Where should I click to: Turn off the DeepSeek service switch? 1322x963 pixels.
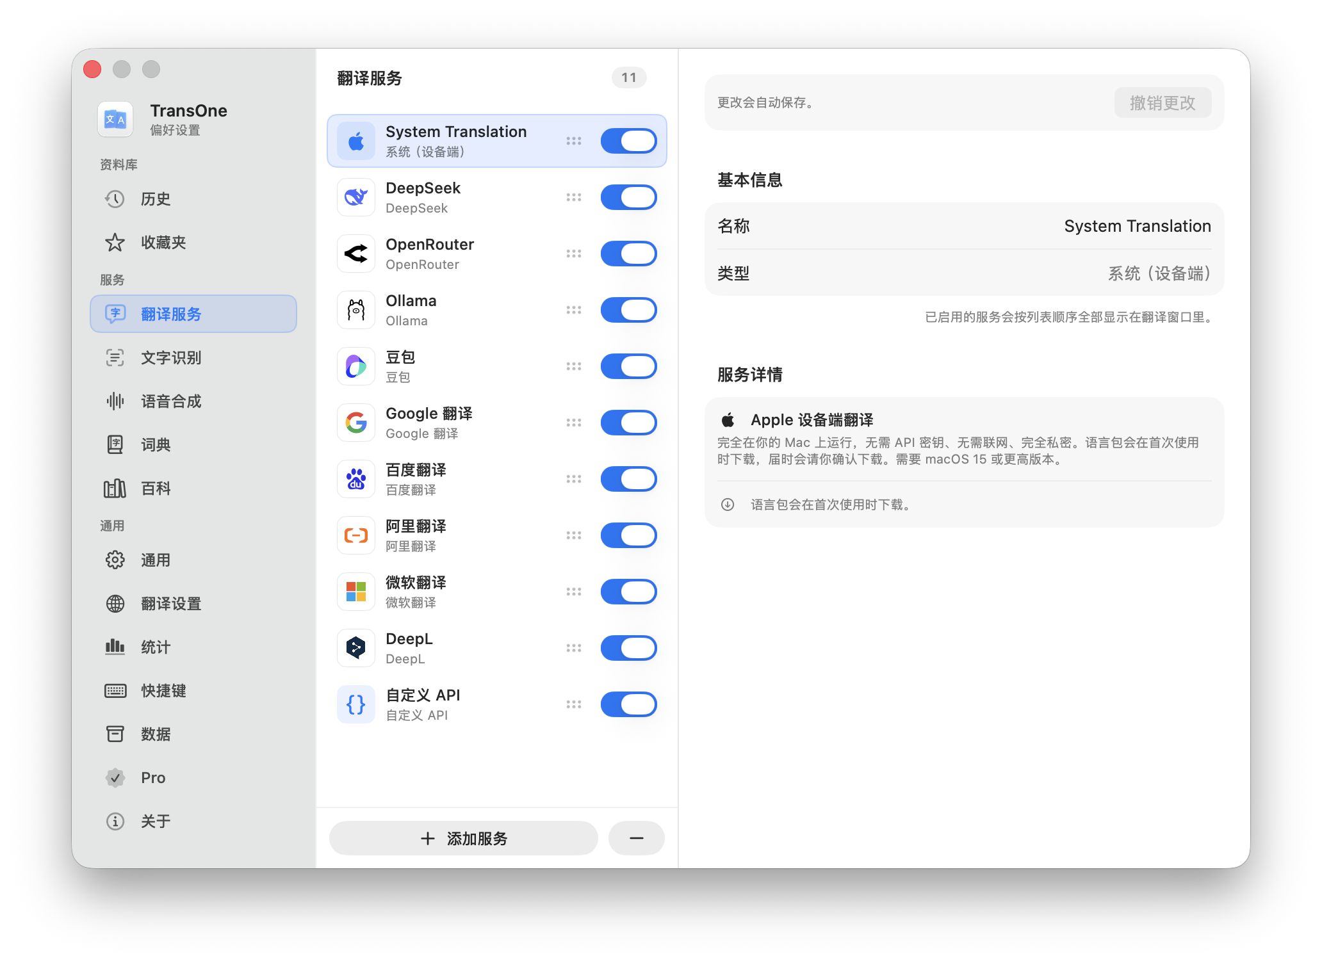(x=629, y=197)
